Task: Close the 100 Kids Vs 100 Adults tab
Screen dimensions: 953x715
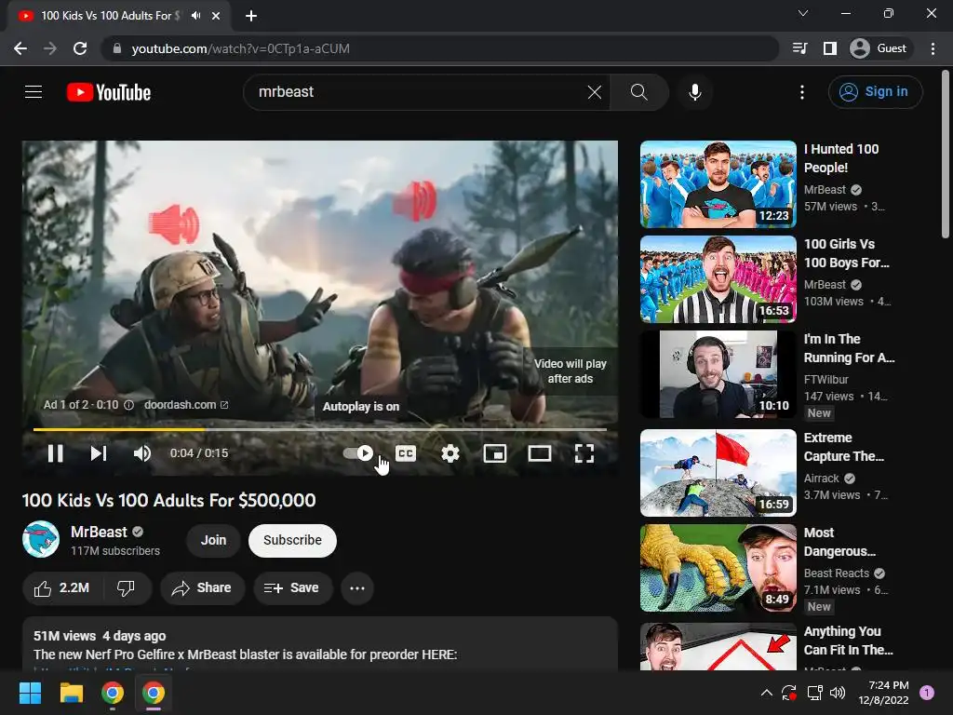Action: pos(216,16)
